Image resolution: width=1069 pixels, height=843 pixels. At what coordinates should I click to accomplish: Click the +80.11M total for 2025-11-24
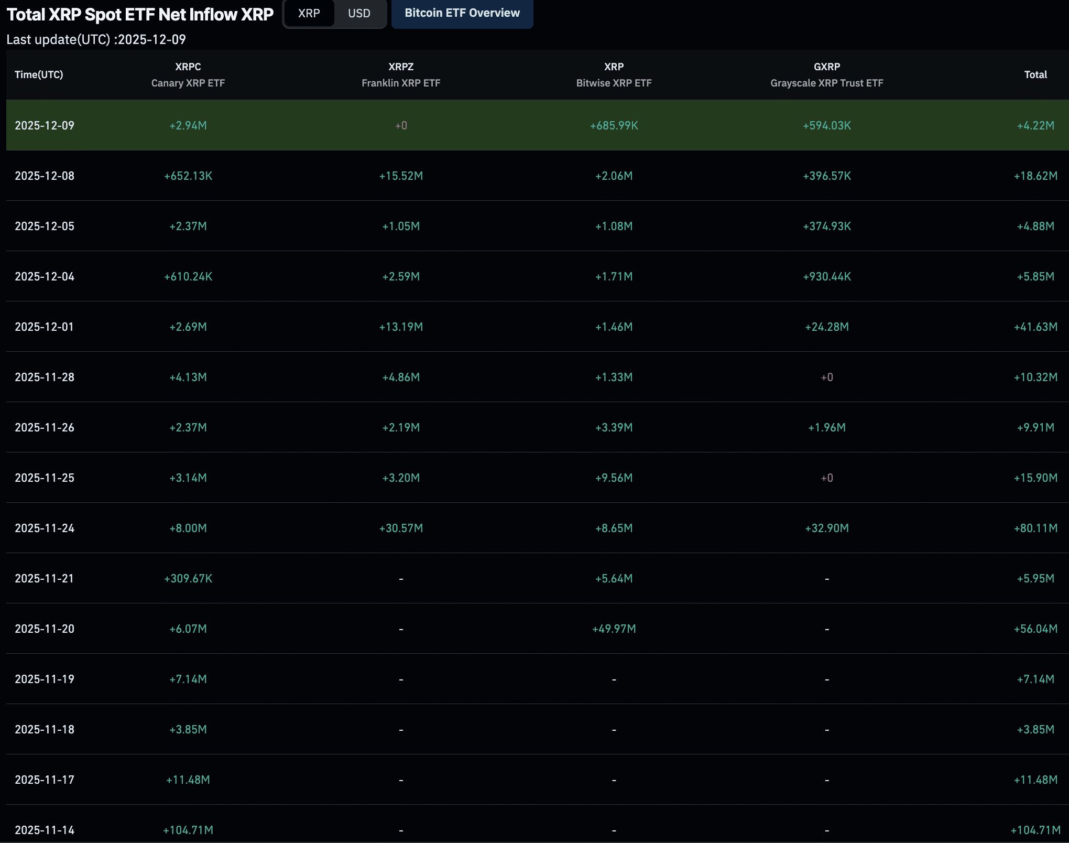click(1035, 528)
